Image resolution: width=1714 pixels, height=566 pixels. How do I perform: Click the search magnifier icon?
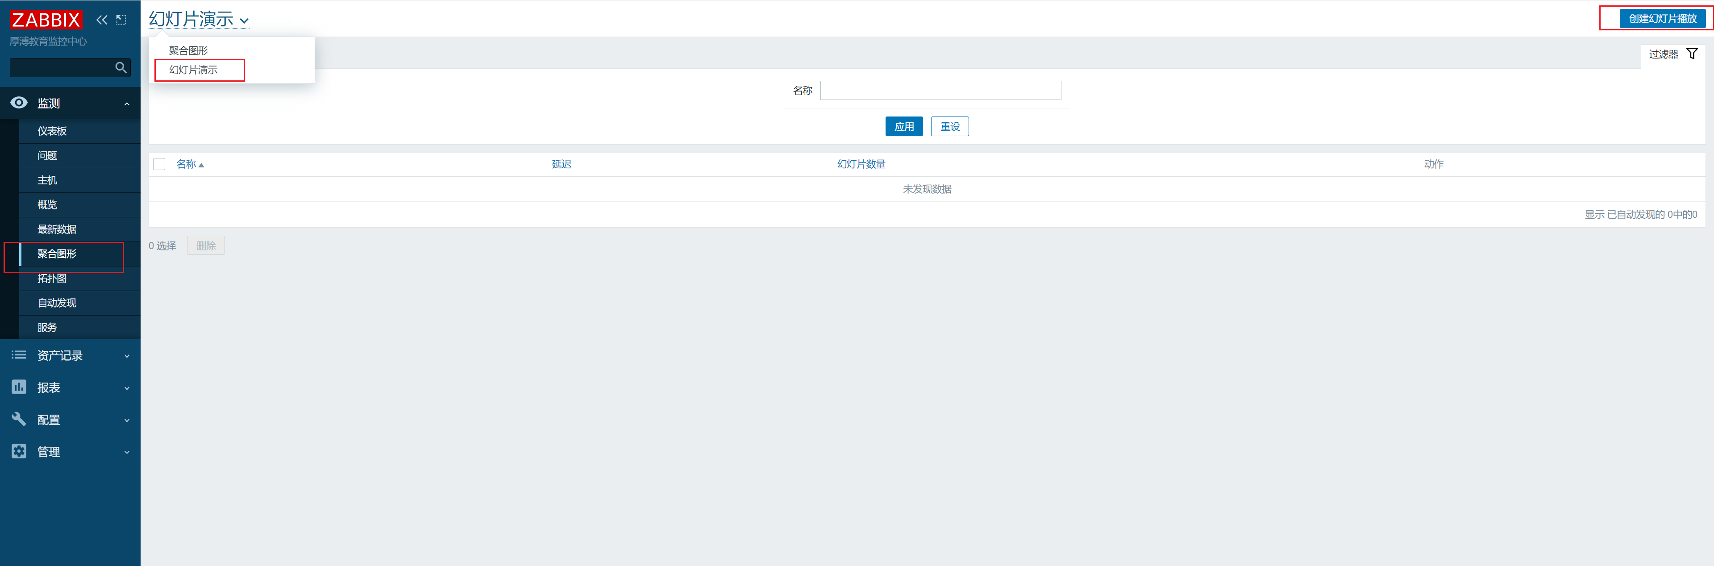121,67
